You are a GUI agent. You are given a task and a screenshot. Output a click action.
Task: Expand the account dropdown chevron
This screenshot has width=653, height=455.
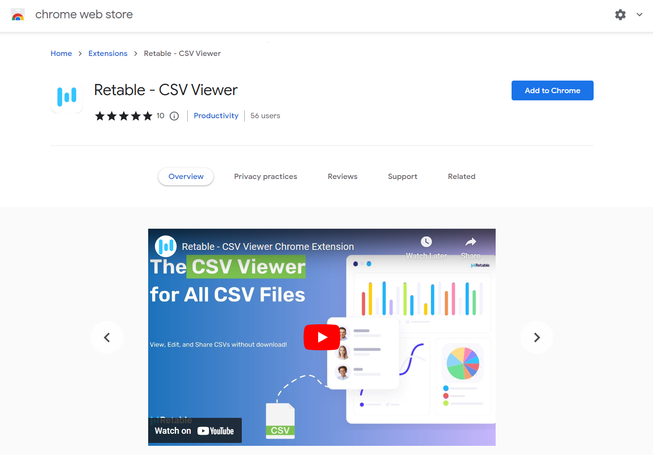[639, 14]
